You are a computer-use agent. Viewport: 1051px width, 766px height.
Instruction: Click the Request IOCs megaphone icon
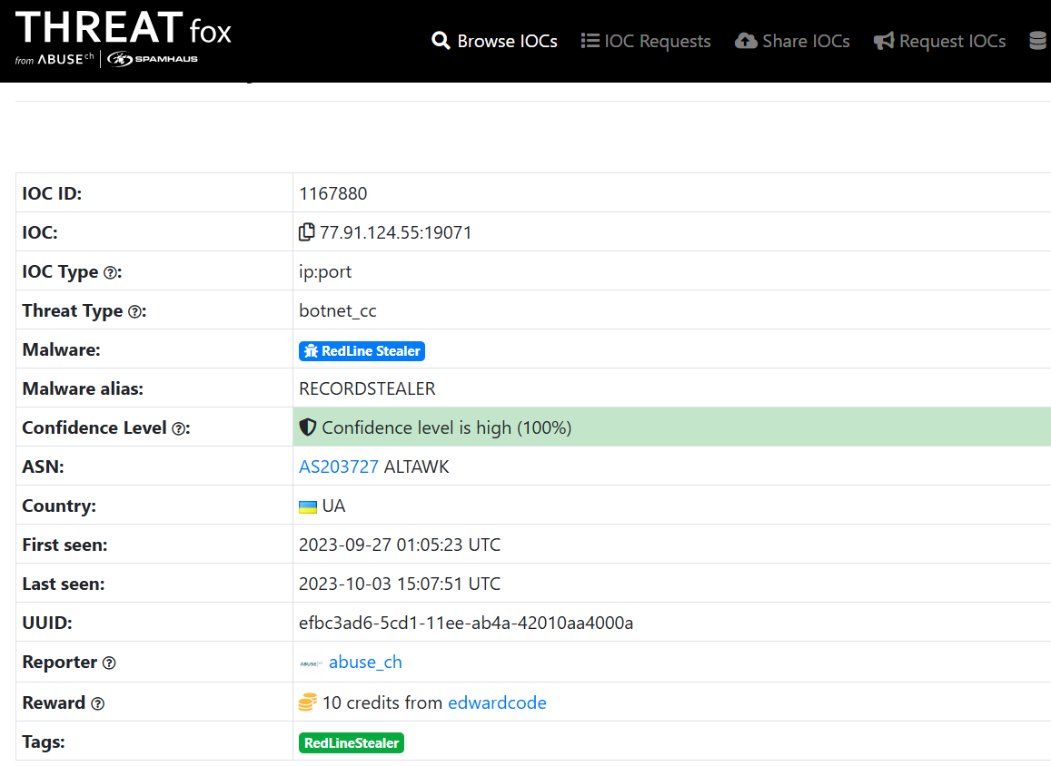[884, 41]
